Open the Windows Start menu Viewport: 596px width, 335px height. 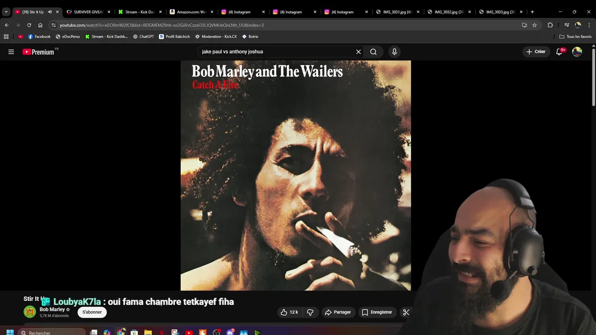click(x=10, y=332)
